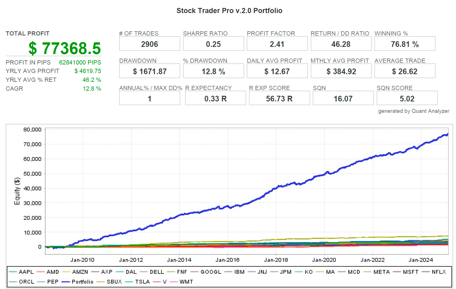The image size is (456, 289).
Task: Click the AAPL legend entry
Action: [x=21, y=272]
